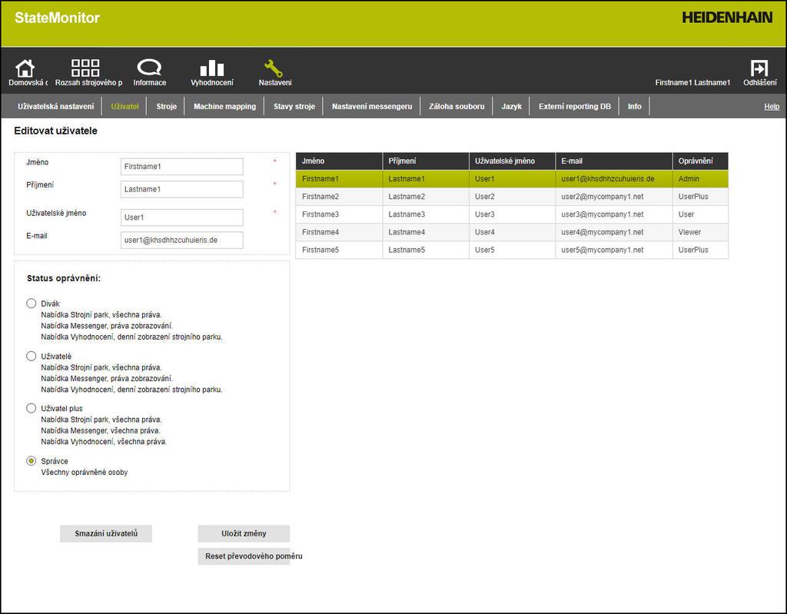Select the Divák permission radio button
The height and width of the screenshot is (614, 787).
pos(31,304)
